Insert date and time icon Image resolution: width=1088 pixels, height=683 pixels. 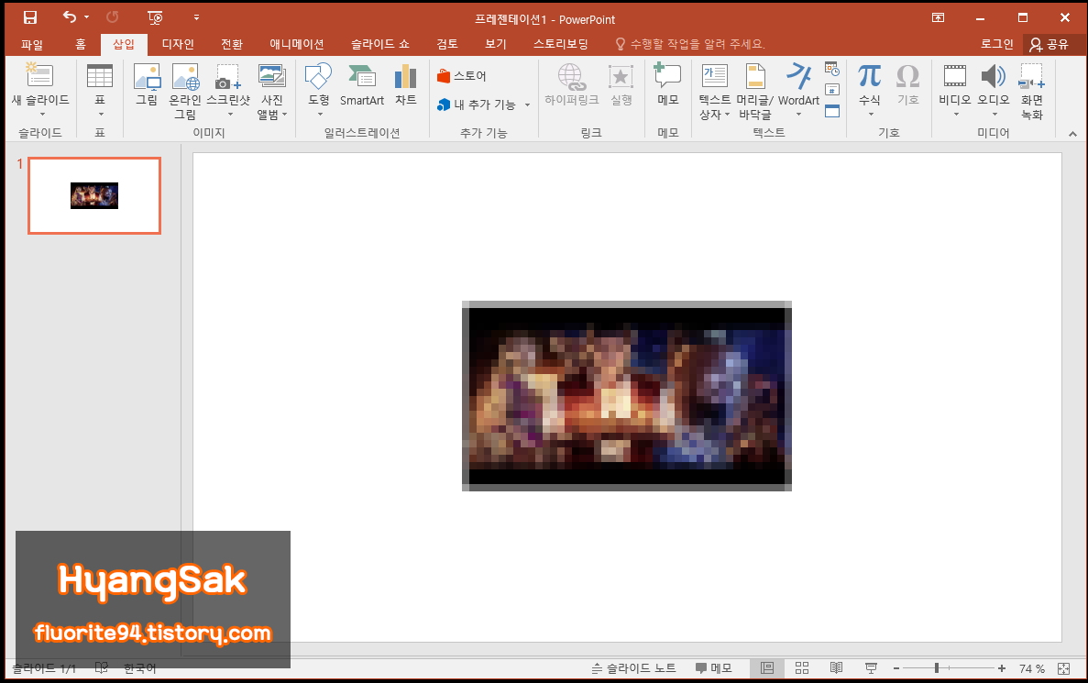tap(832, 69)
